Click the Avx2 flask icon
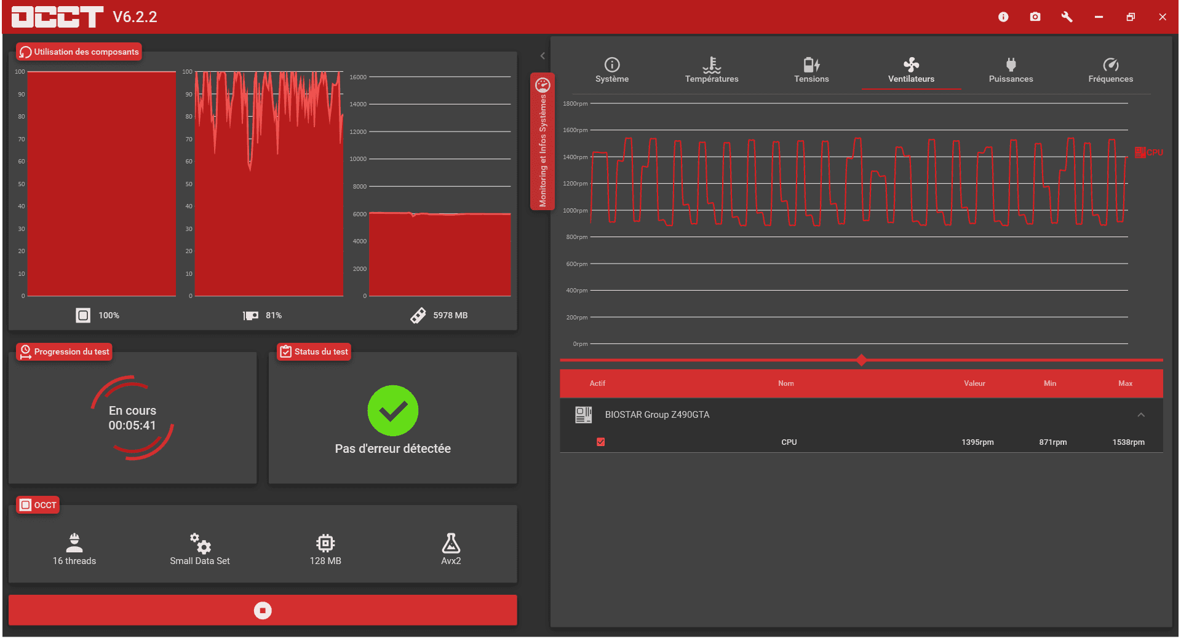 tap(451, 543)
